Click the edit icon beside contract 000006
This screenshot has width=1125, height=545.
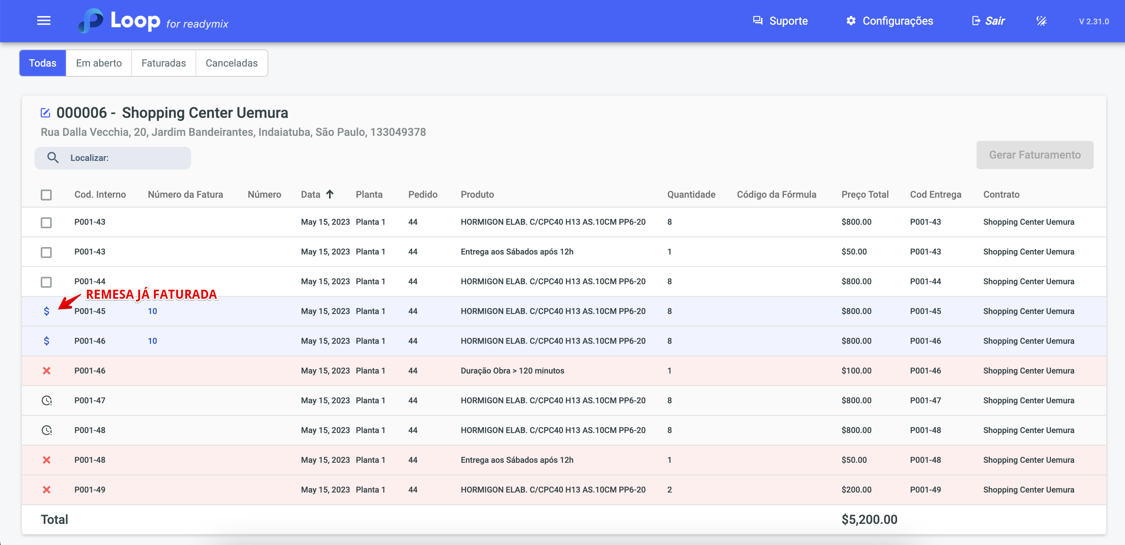point(45,113)
